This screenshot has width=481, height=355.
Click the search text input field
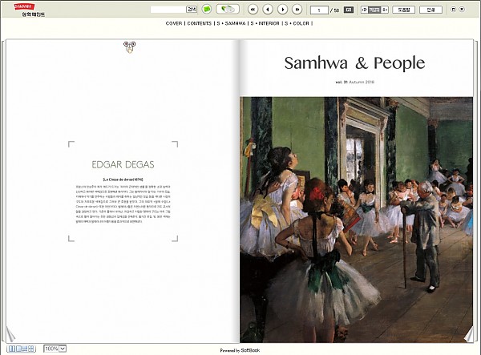coord(168,10)
